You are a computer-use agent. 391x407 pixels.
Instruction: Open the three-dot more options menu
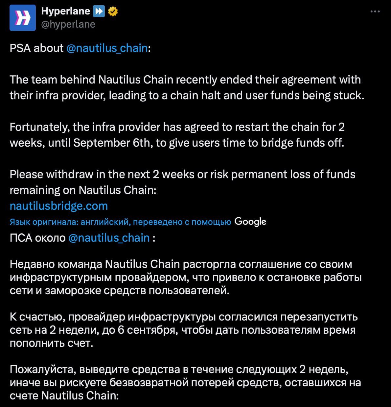click(375, 12)
